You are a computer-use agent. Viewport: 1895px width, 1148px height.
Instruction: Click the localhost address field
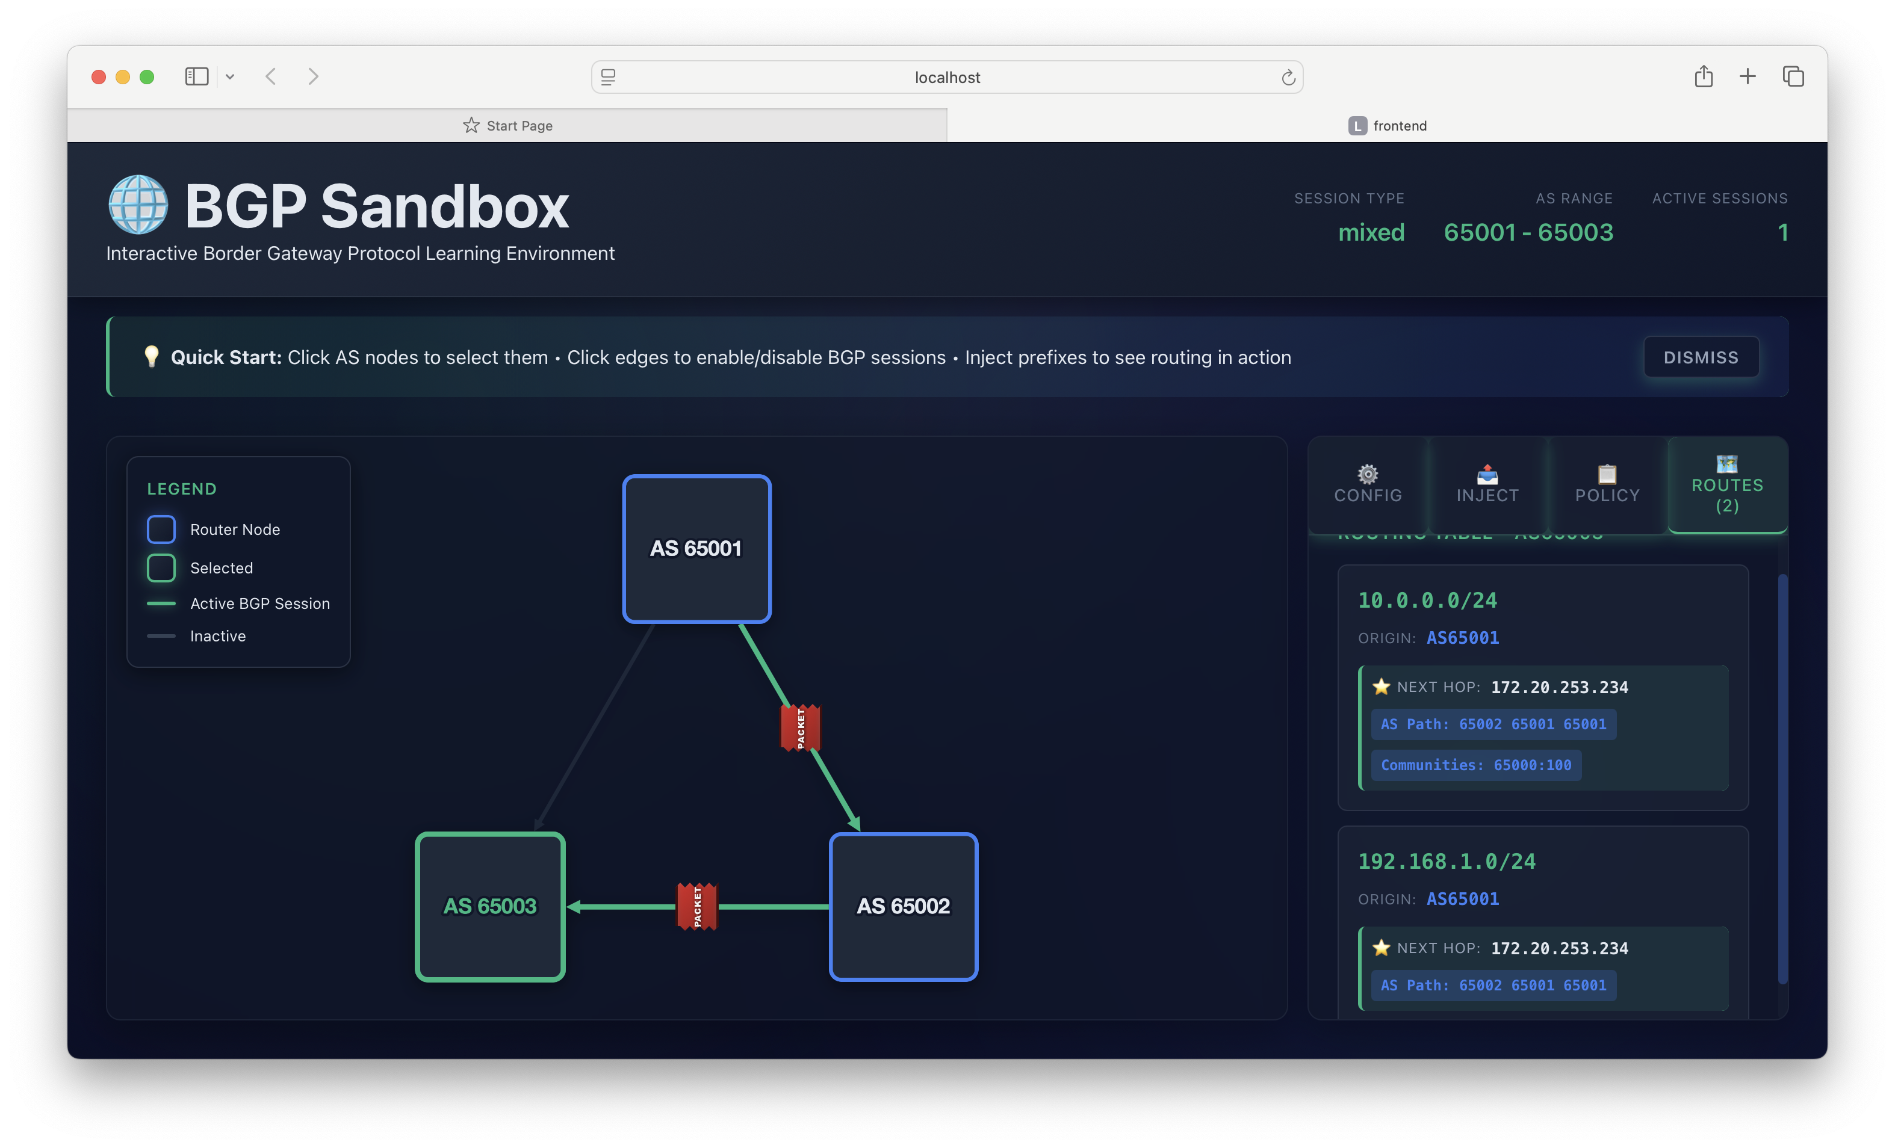coord(946,77)
